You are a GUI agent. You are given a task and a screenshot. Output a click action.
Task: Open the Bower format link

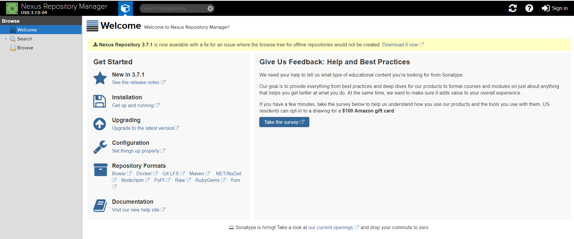(119, 174)
